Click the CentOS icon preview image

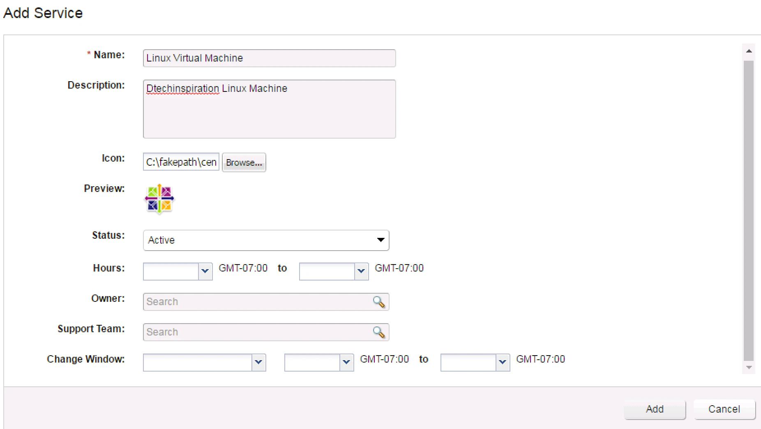(x=159, y=199)
